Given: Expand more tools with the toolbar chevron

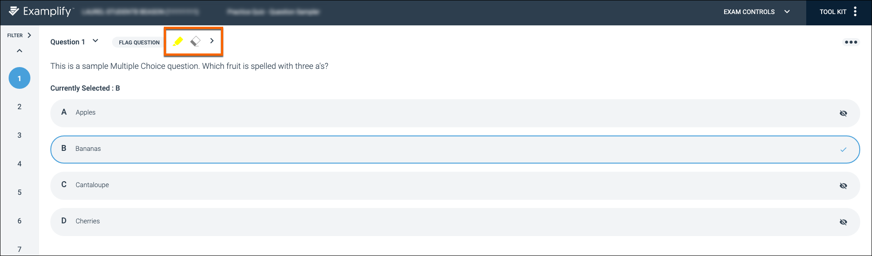Looking at the screenshot, I should tap(212, 41).
